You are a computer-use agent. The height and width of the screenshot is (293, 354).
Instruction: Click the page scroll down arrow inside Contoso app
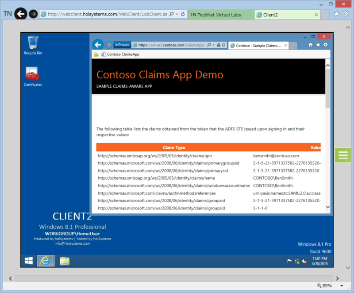tap(328, 207)
